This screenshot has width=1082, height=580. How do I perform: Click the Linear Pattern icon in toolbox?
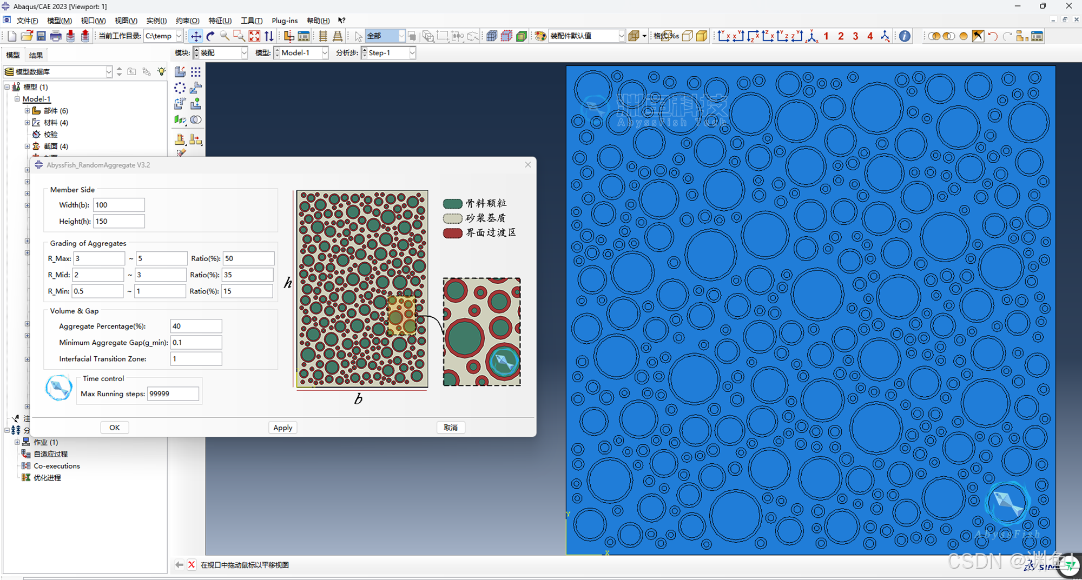(196, 72)
